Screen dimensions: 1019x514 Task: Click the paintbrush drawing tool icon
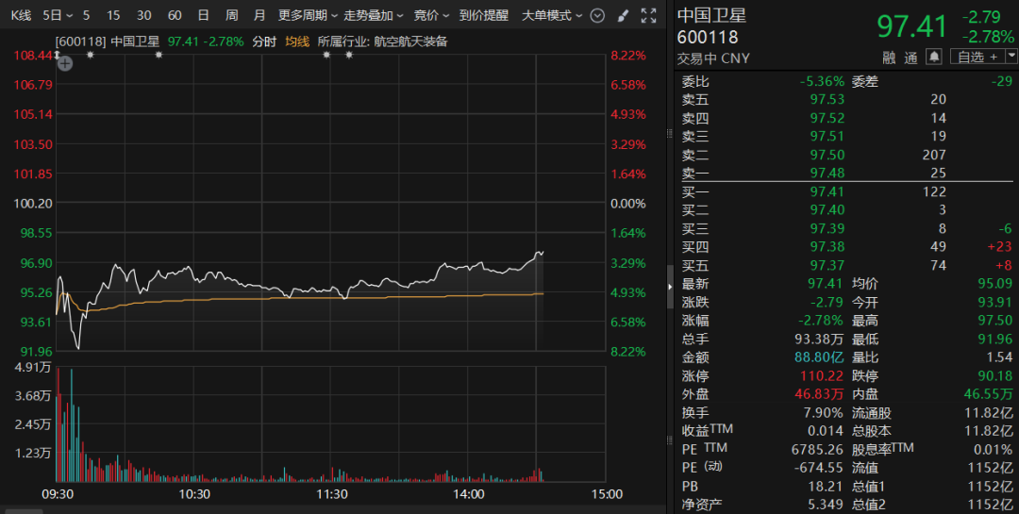622,15
